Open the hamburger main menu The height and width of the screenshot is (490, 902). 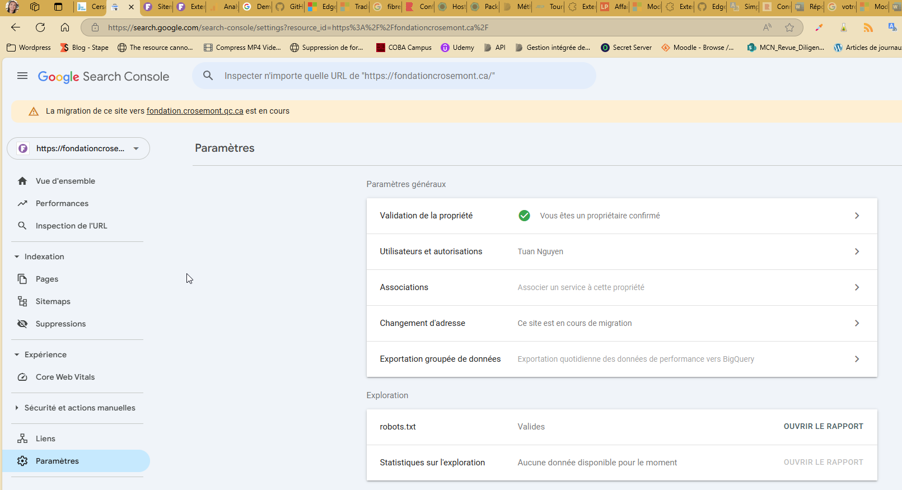tap(22, 76)
